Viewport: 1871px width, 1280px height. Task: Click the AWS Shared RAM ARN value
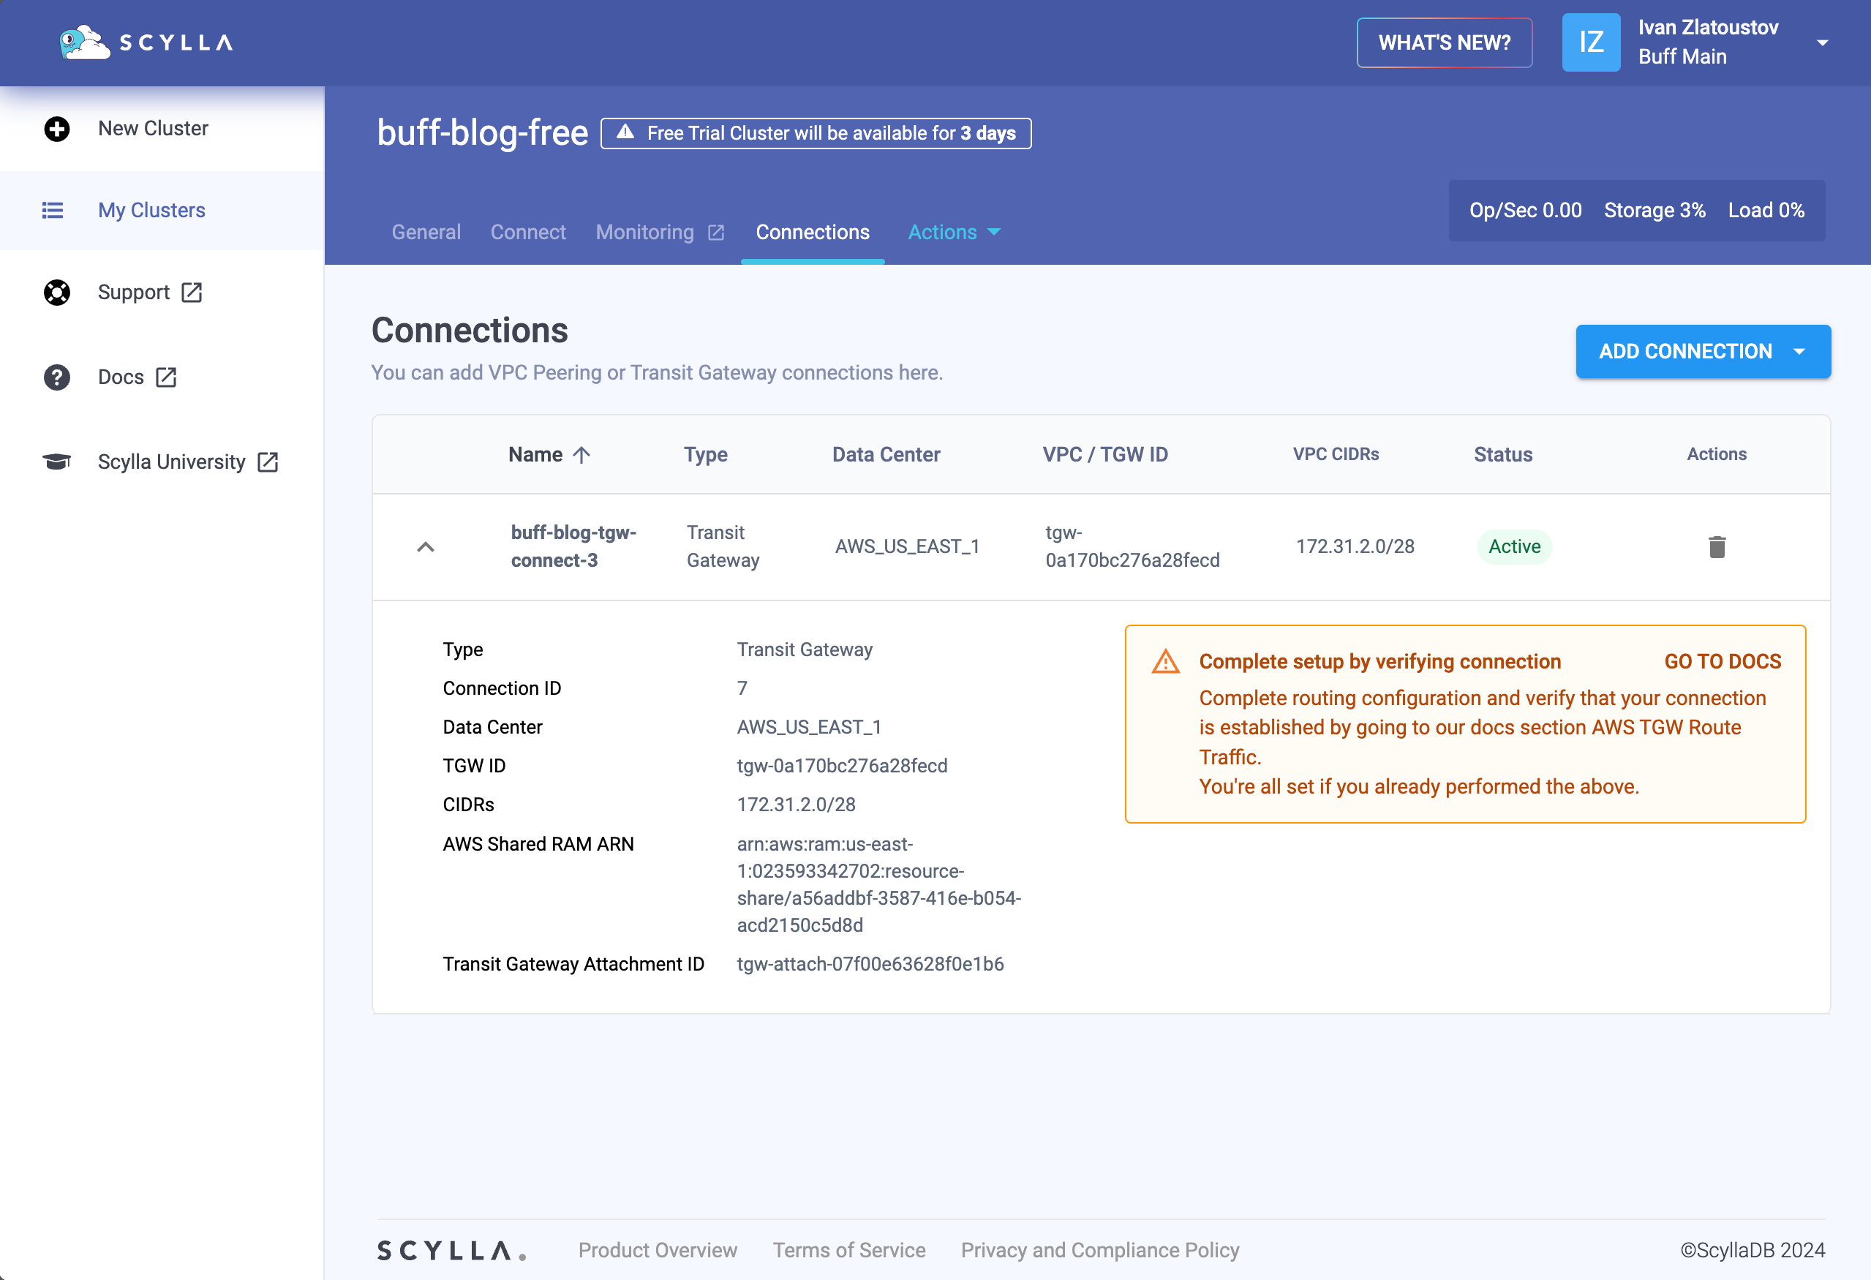click(x=878, y=885)
